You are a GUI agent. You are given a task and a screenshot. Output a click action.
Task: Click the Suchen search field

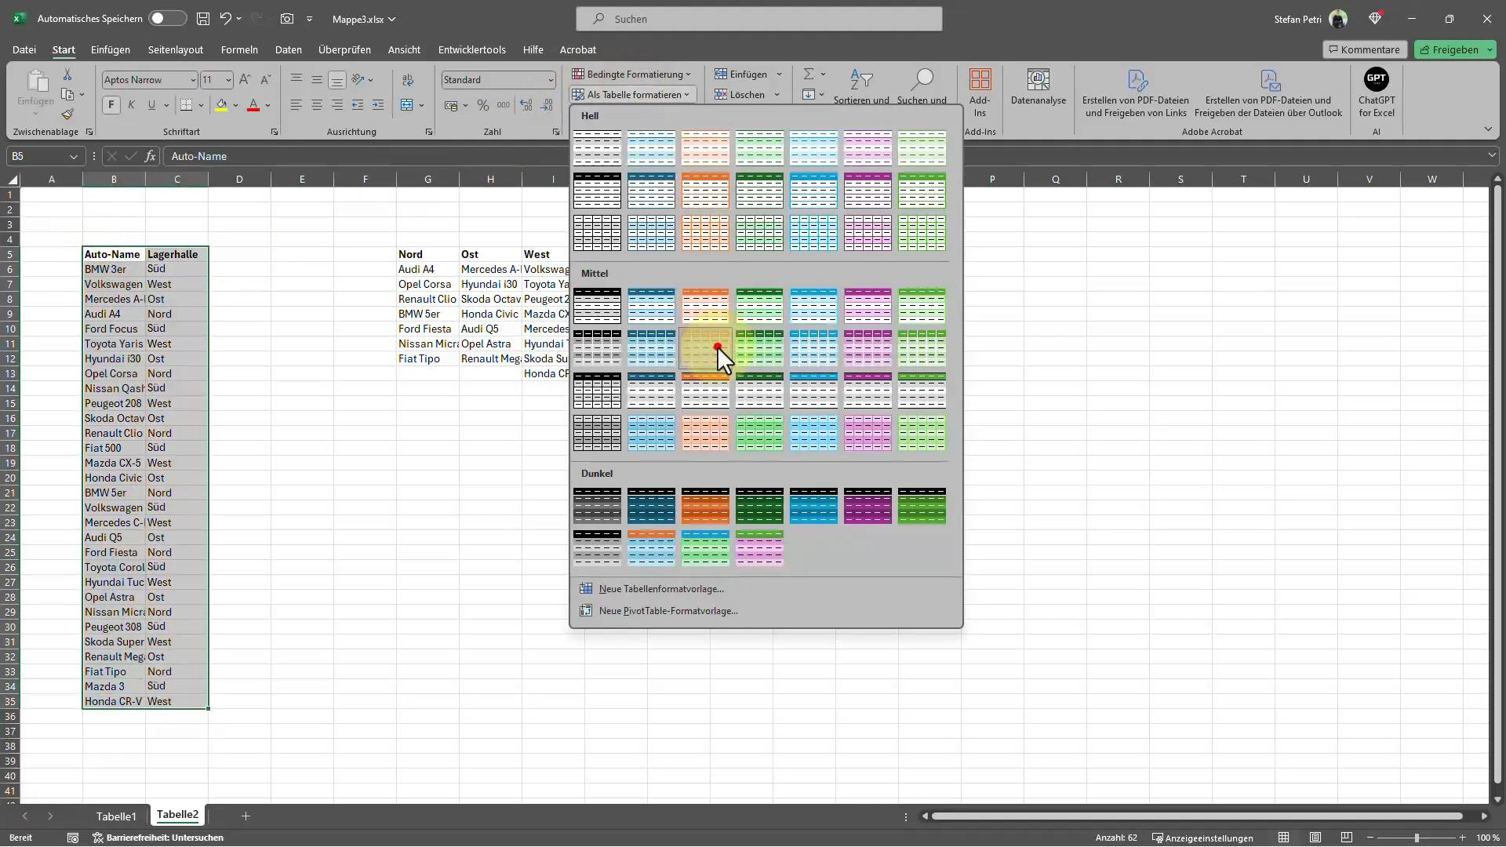(758, 19)
